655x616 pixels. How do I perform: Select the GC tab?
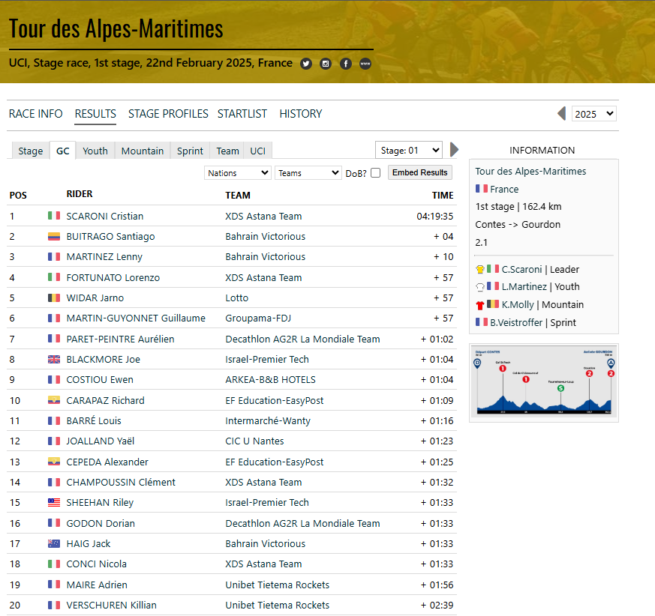[63, 151]
